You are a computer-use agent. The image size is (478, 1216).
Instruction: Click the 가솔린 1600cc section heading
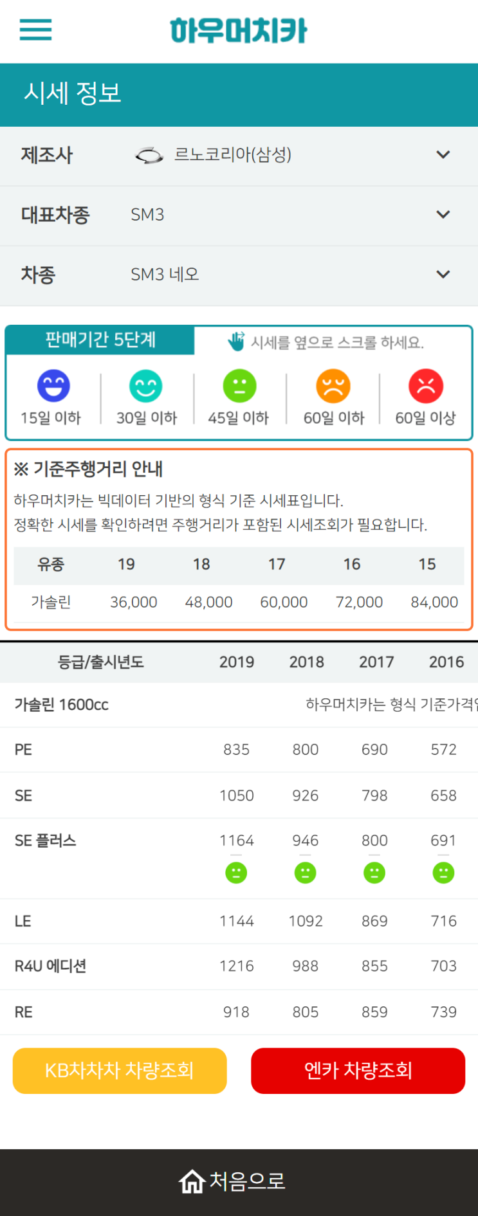61,705
